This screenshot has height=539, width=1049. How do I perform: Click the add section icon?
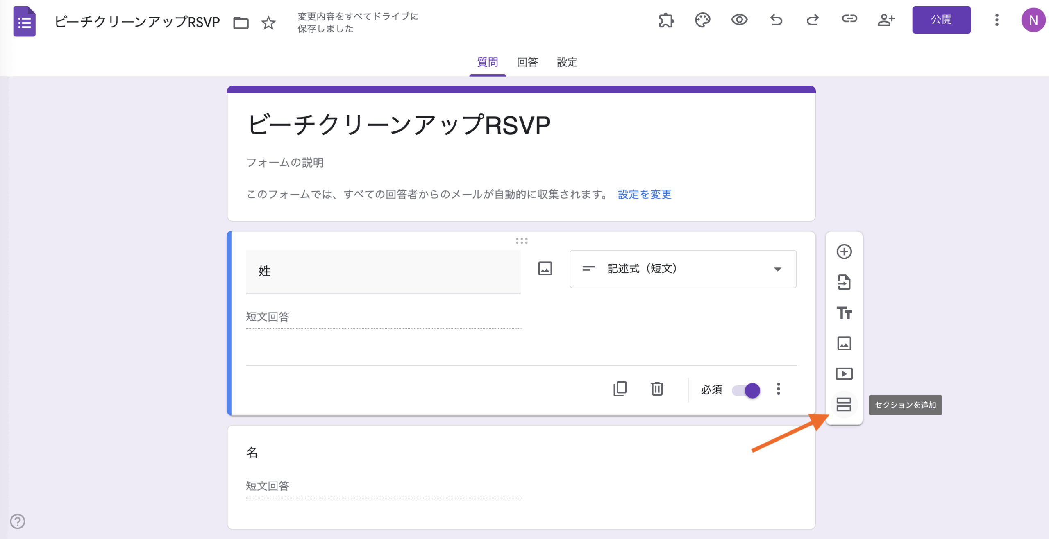point(844,405)
